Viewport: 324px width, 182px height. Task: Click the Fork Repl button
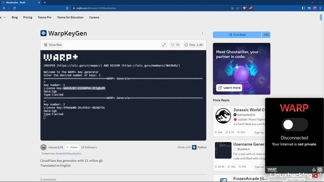(237, 35)
